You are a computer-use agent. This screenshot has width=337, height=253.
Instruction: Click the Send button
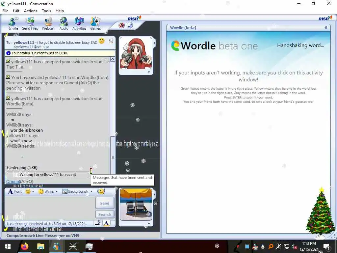coord(105,203)
